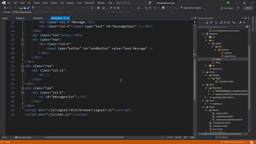Click the top Search (Ctrl+Q) box
The width and height of the screenshot is (256, 144).
(134, 3)
